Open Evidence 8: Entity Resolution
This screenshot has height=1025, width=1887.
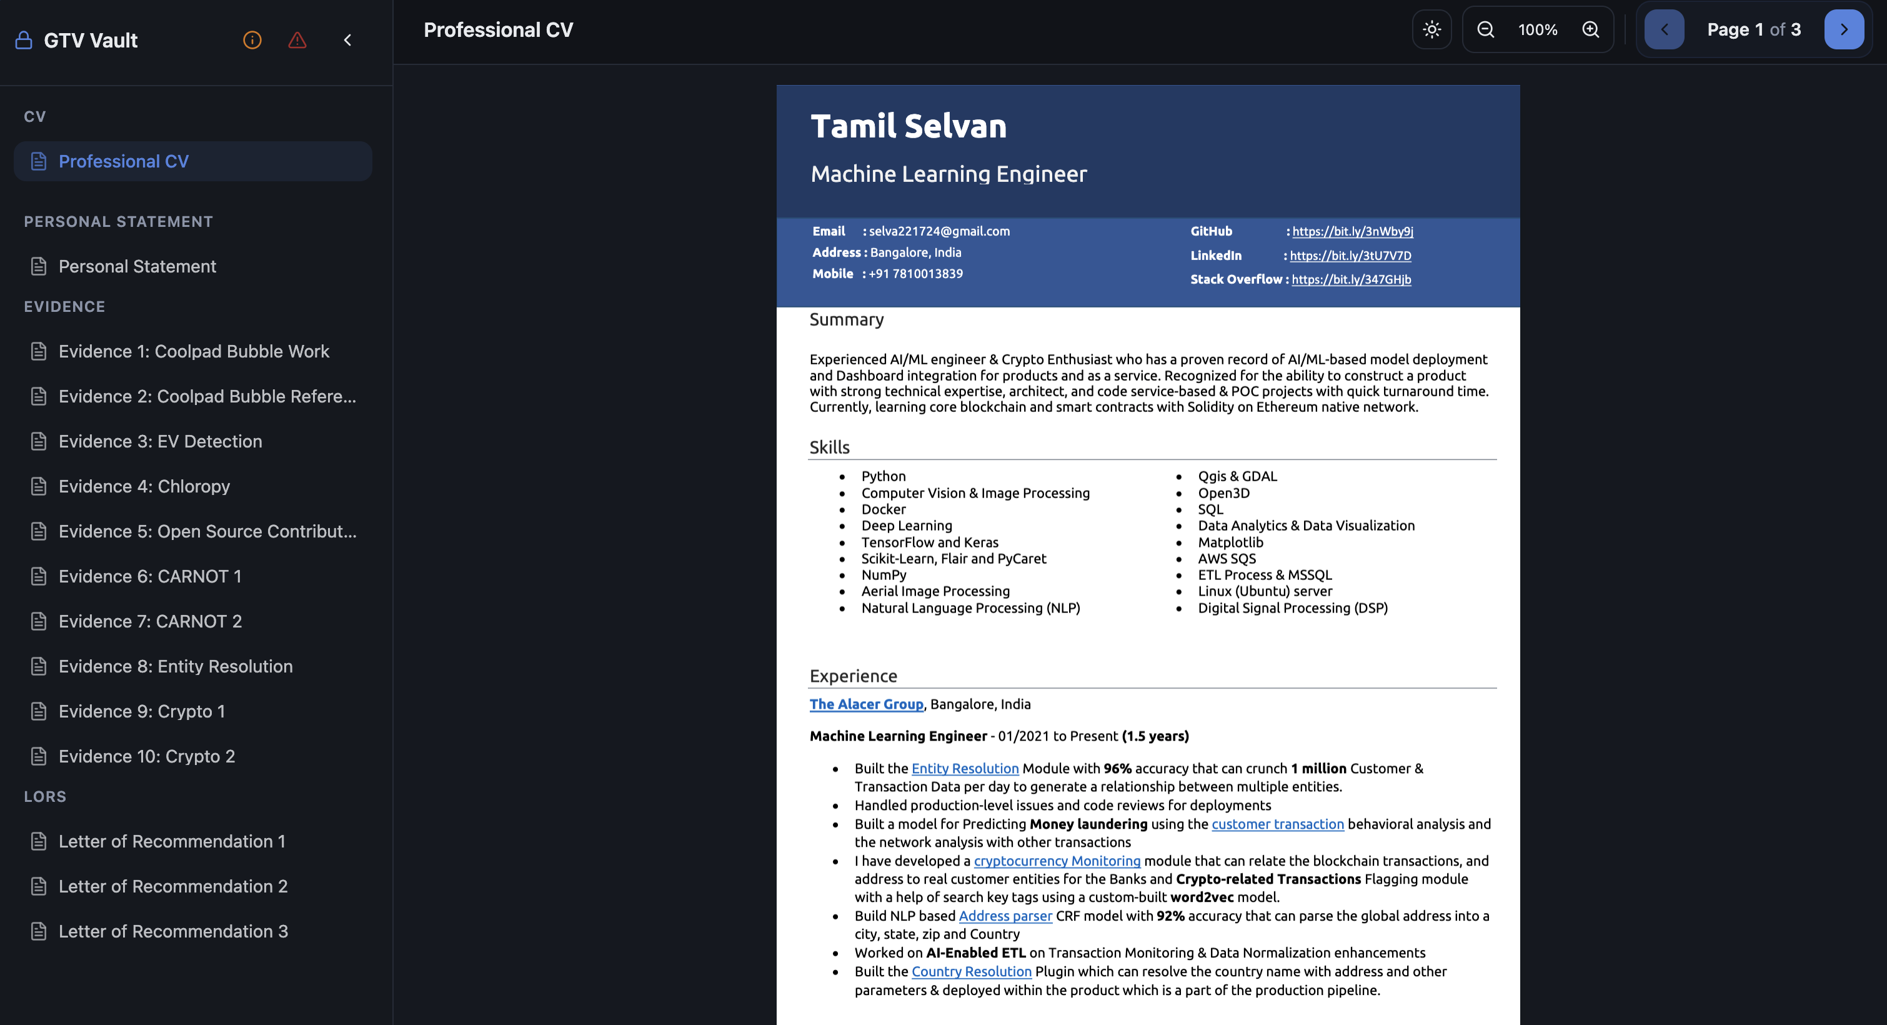click(175, 666)
